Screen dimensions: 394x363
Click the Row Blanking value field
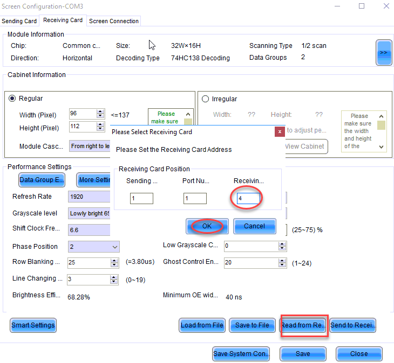pyautogui.click(x=89, y=262)
